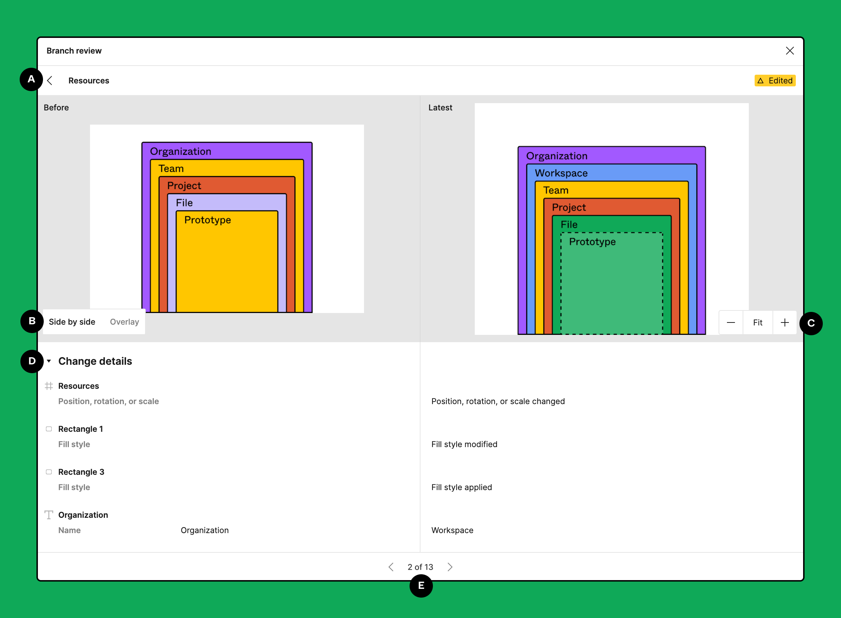Switch to Overlay comparison view

[x=124, y=322]
